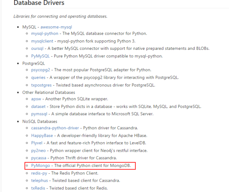This screenshot has height=192, width=229.
Task: Follow the apsw SQLite wrapper link
Action: pos(36,99)
